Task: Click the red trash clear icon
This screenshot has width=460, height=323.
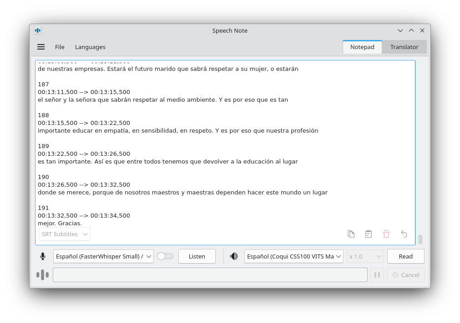Action: 386,234
